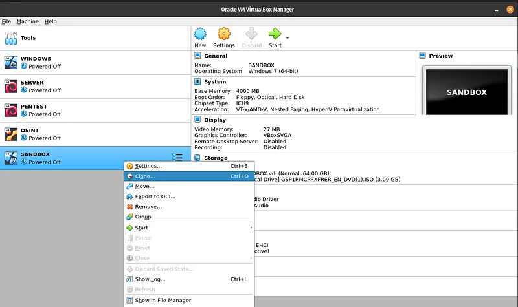
Task: Click the Floppy, Optical, Hard Disk boot order
Action: (x=270, y=98)
